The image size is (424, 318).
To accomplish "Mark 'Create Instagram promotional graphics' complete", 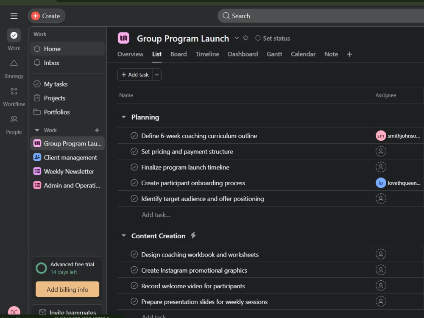I will pyautogui.click(x=134, y=270).
